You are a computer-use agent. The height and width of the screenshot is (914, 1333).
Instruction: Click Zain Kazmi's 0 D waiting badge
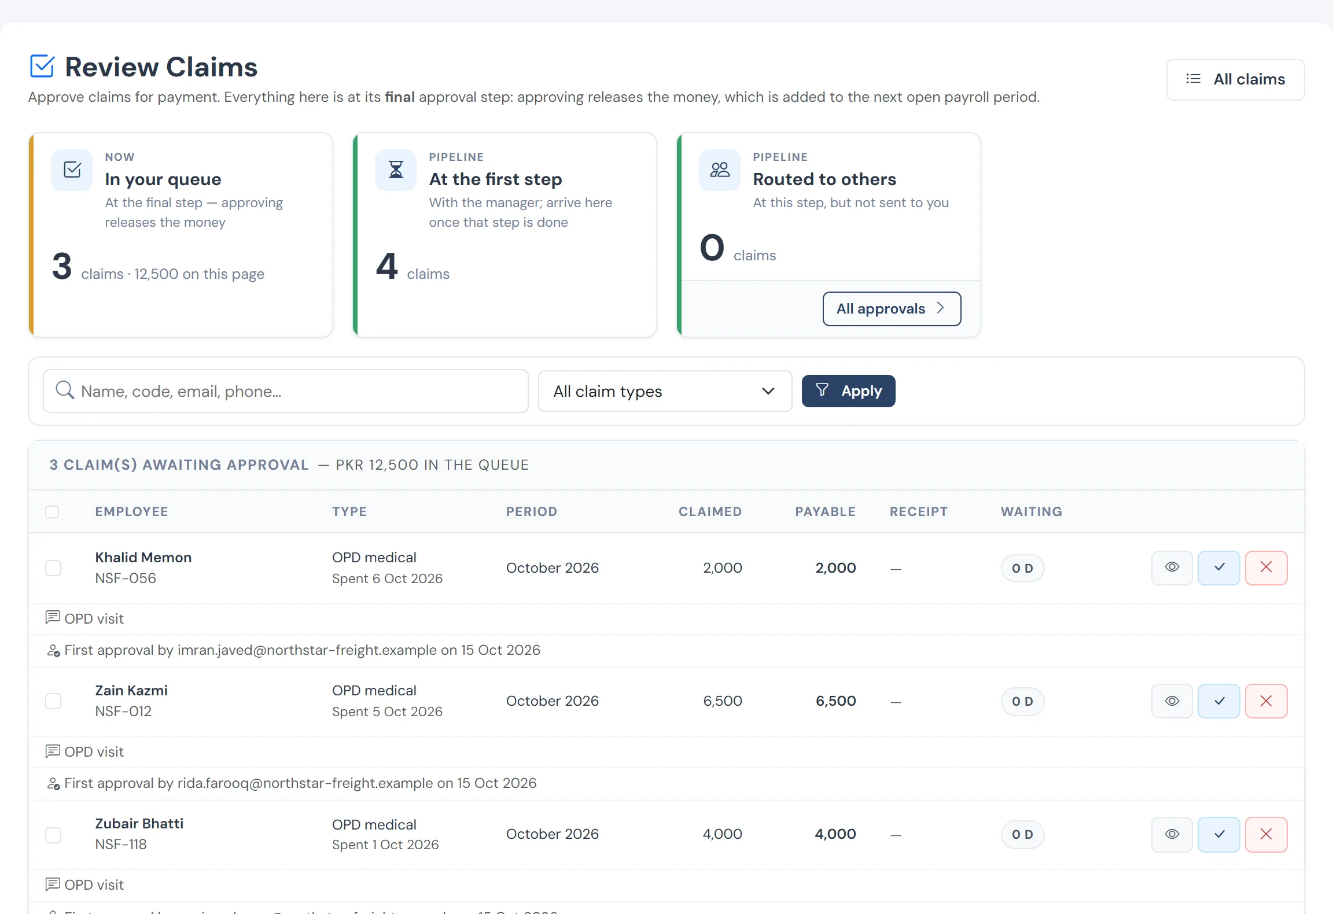pyautogui.click(x=1022, y=701)
